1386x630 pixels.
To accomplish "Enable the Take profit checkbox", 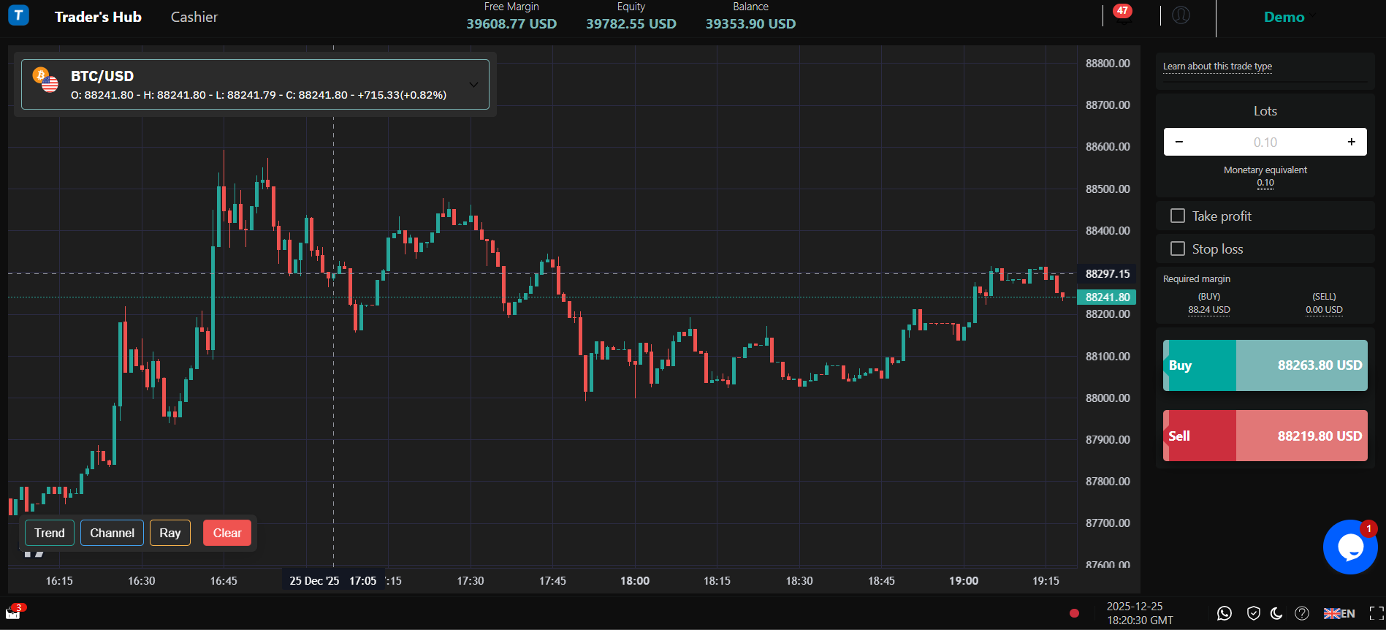I will pyautogui.click(x=1178, y=216).
